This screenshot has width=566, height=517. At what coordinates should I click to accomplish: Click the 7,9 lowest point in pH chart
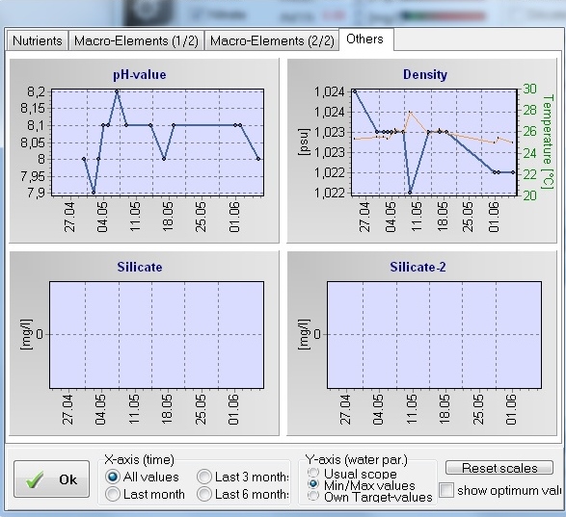point(94,193)
